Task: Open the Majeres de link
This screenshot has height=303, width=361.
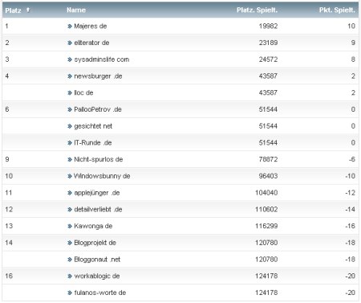Action: (x=91, y=26)
